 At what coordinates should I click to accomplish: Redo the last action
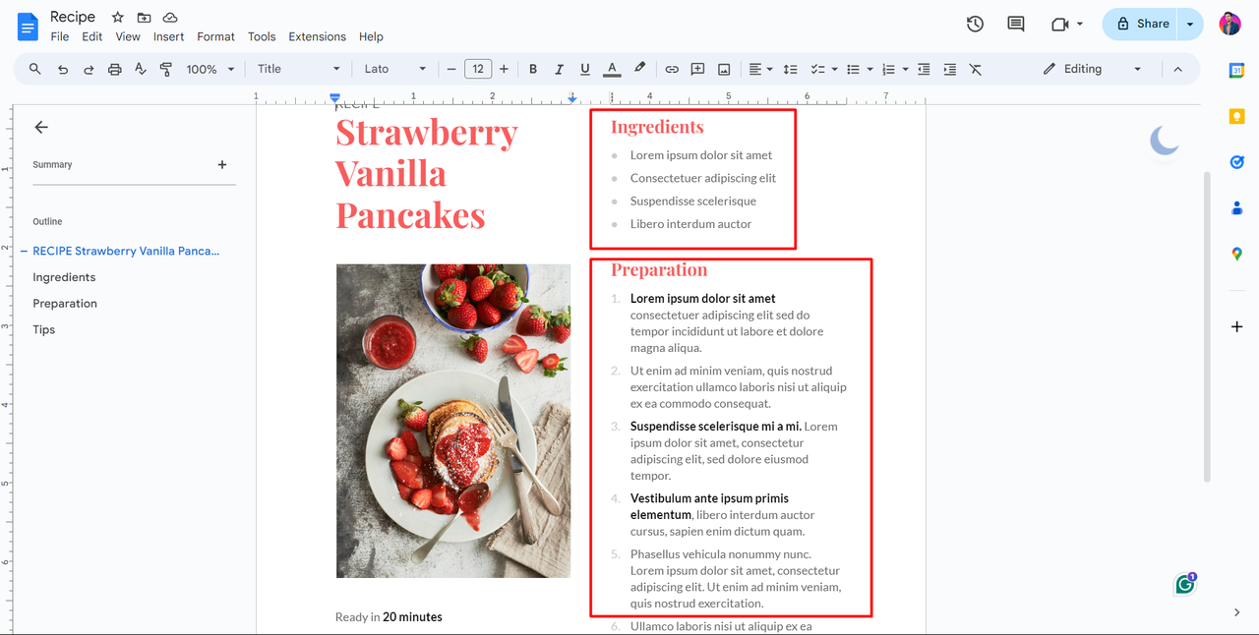(89, 69)
